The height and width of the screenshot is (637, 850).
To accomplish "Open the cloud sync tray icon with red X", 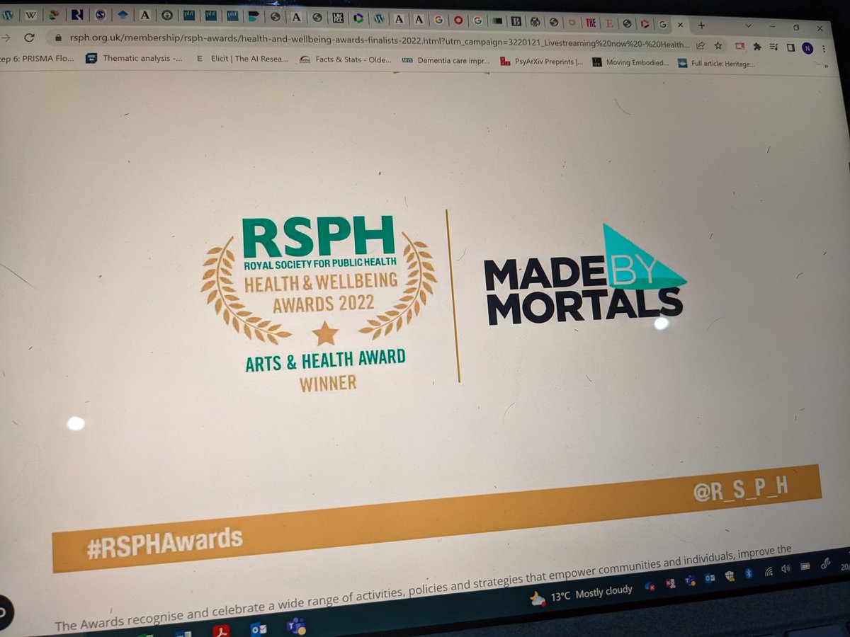I will click(x=651, y=586).
